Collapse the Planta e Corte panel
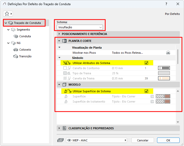The image size is (184, 146). [59, 41]
